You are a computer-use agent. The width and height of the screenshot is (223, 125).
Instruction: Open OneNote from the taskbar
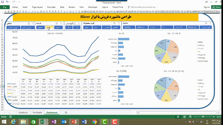54,122
